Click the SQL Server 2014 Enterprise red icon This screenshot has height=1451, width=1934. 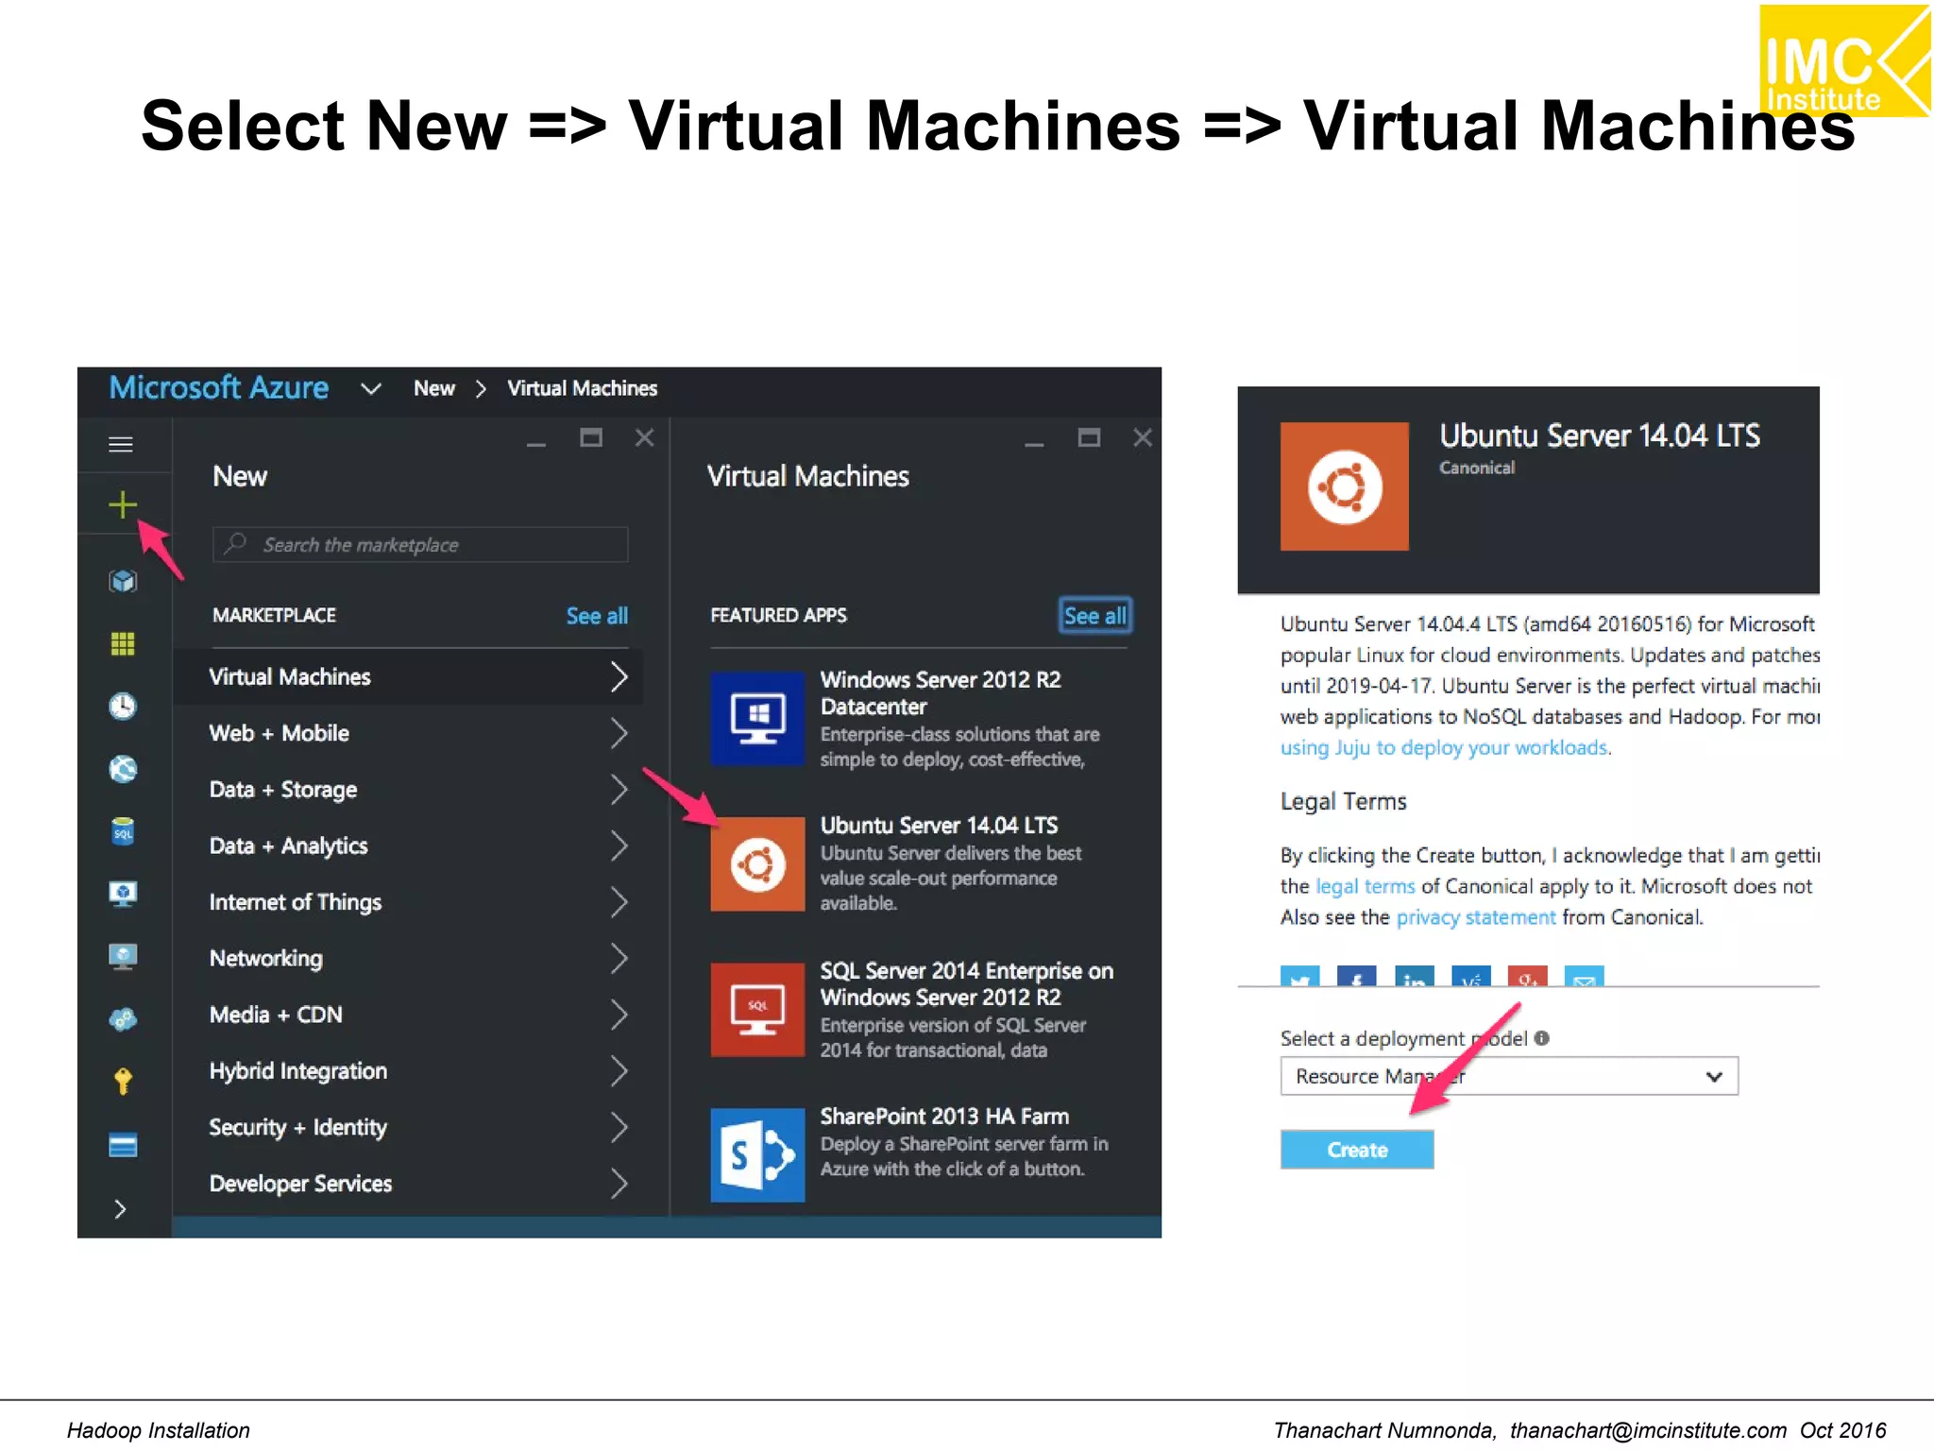[x=757, y=1010]
